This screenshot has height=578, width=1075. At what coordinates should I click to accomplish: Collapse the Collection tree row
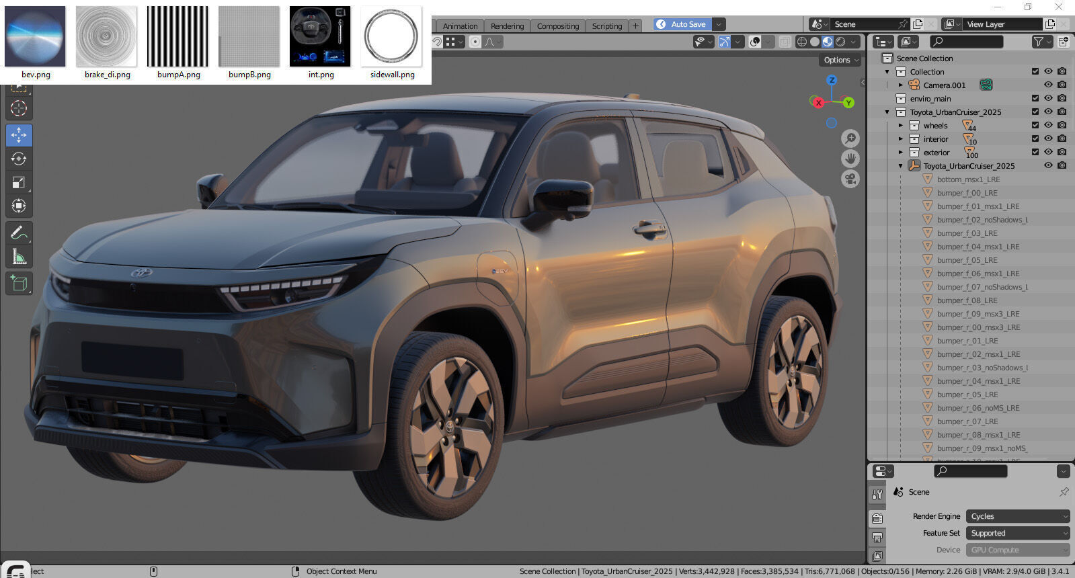887,72
